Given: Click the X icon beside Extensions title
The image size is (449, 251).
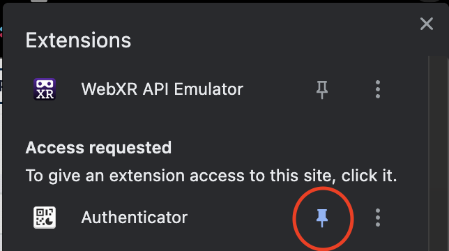Looking at the screenshot, I should 427,24.
